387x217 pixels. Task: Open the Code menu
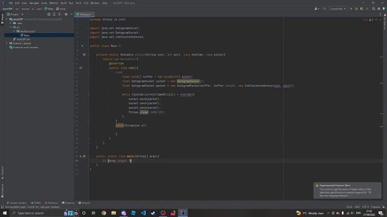click(x=44, y=3)
